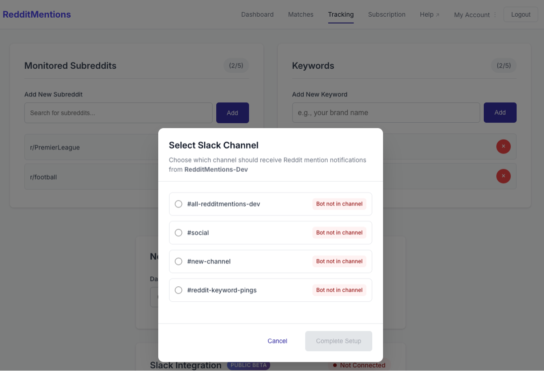The height and width of the screenshot is (371, 544).
Task: Click Add next to the subreddit search field
Action: pos(233,112)
